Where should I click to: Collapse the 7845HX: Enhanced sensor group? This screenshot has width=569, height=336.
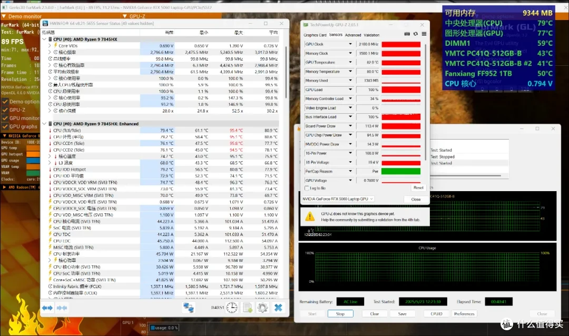click(44, 124)
